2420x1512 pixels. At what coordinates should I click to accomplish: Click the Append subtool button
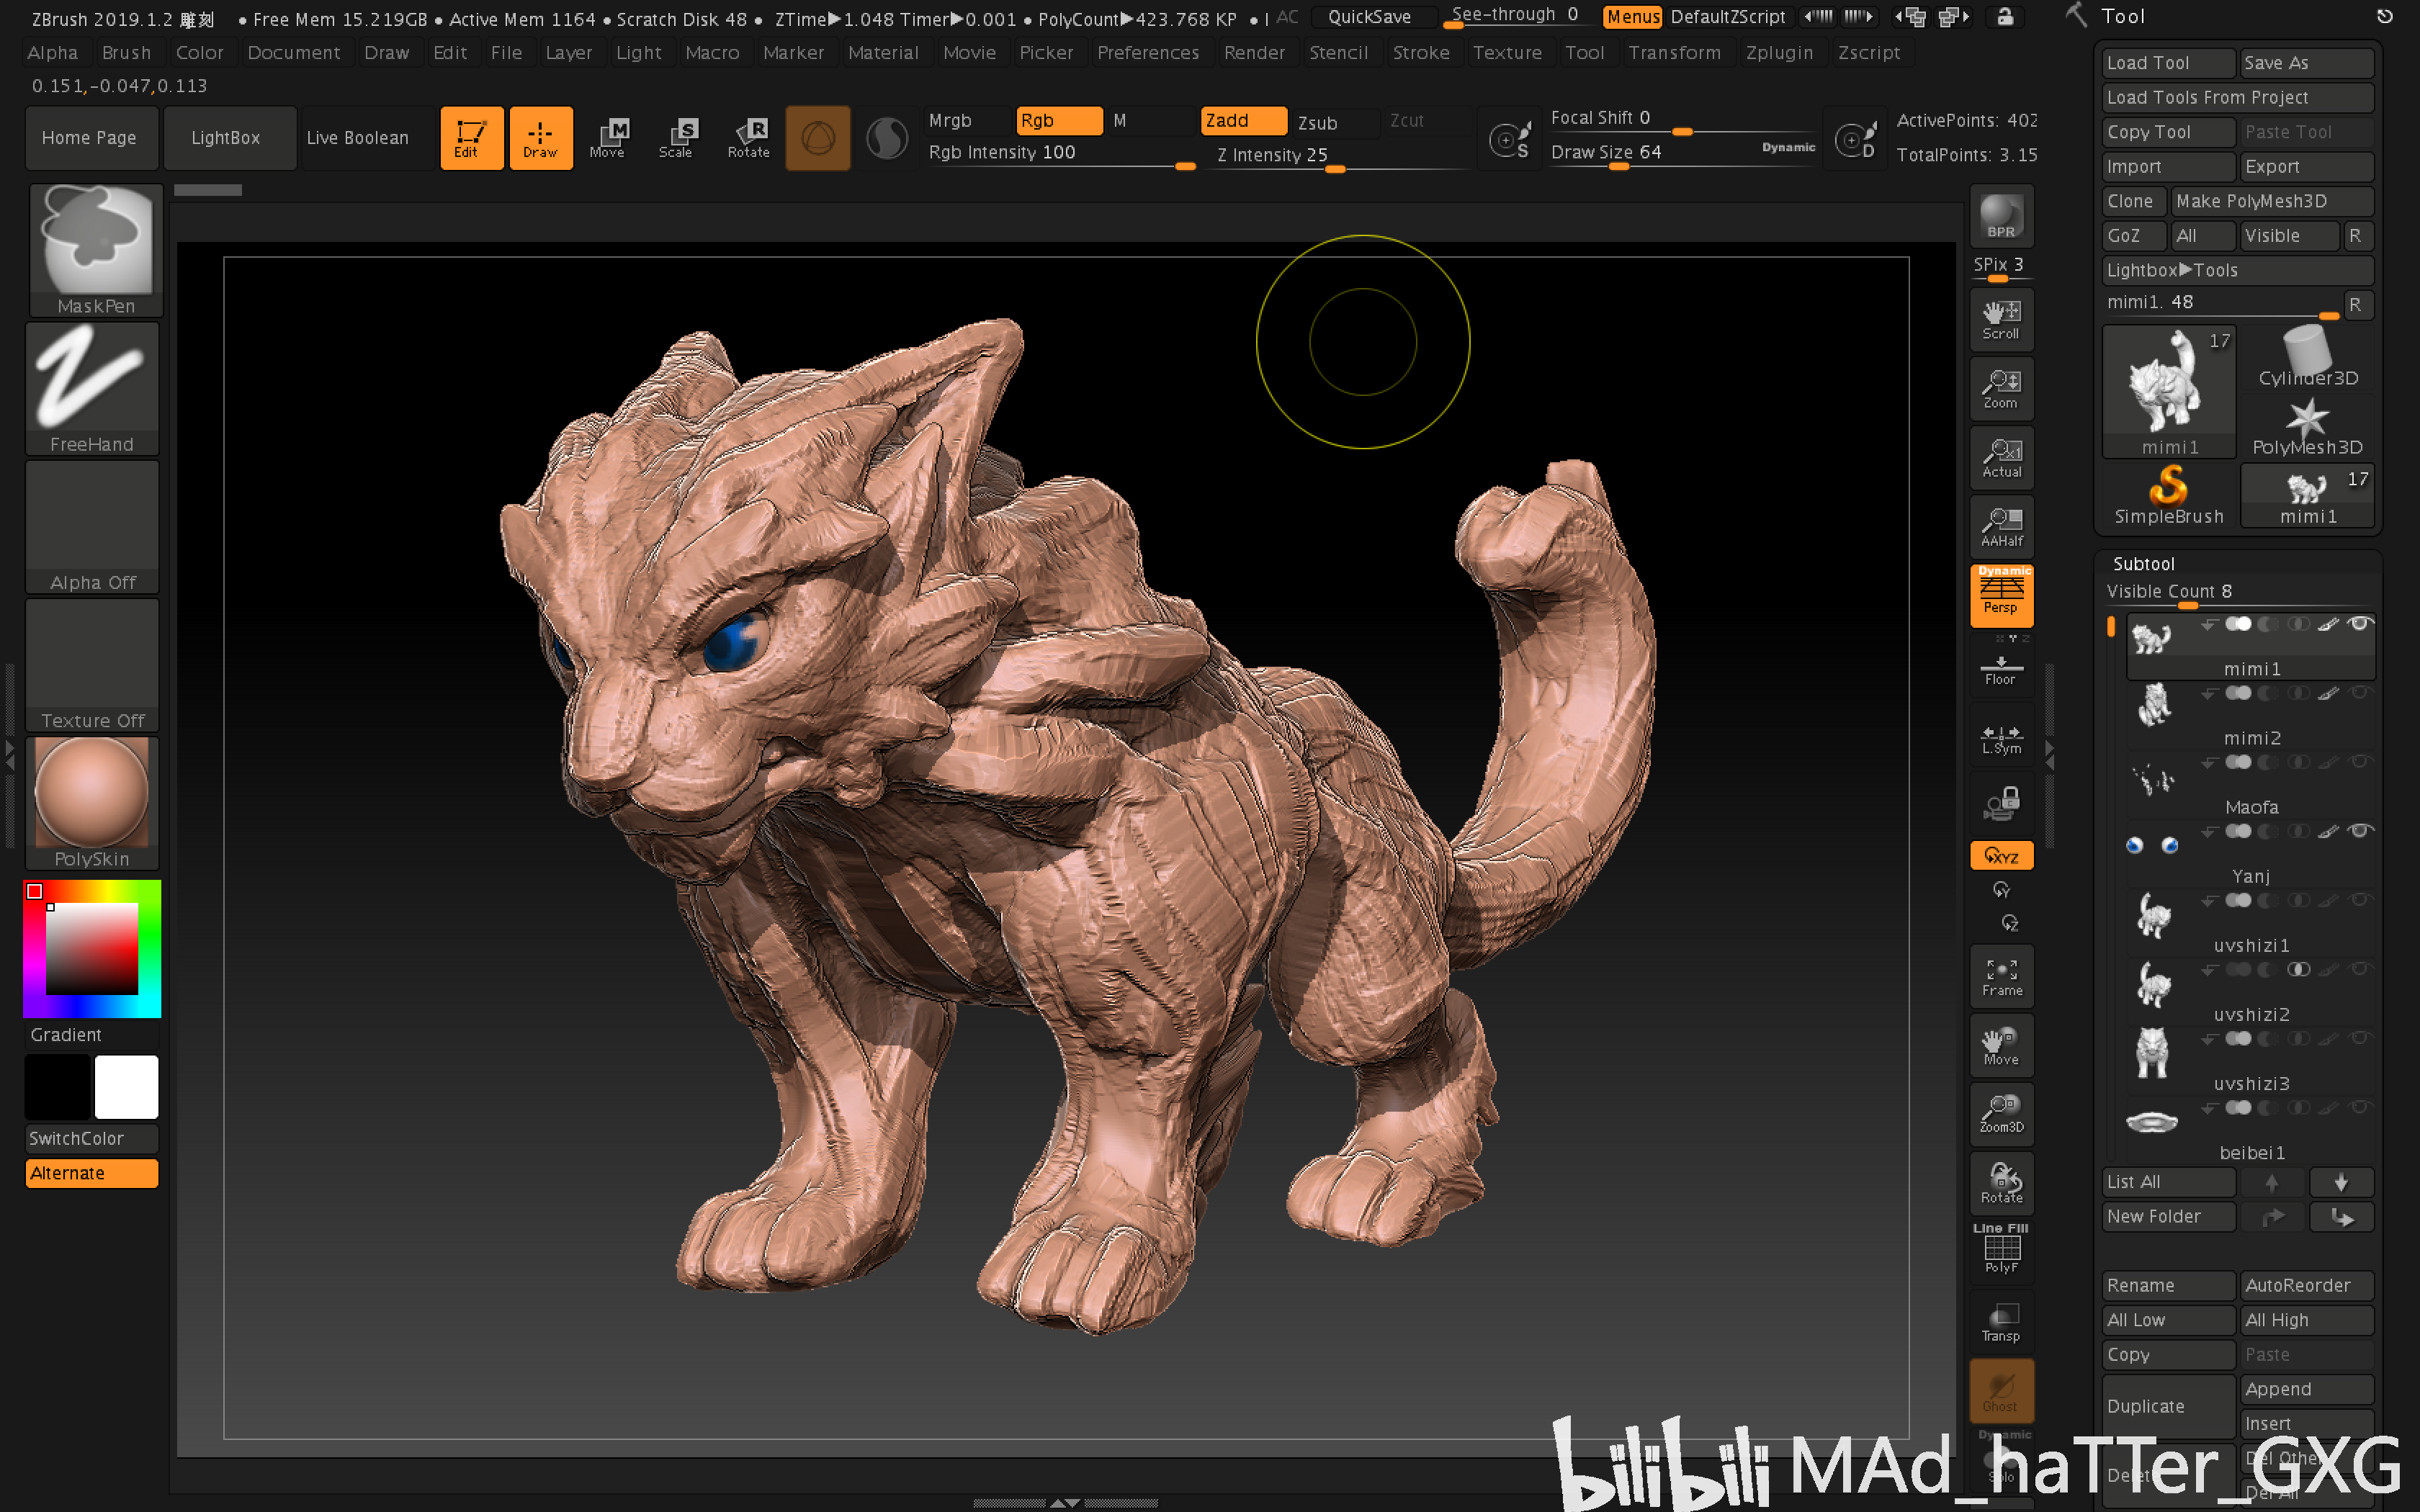(2307, 1389)
